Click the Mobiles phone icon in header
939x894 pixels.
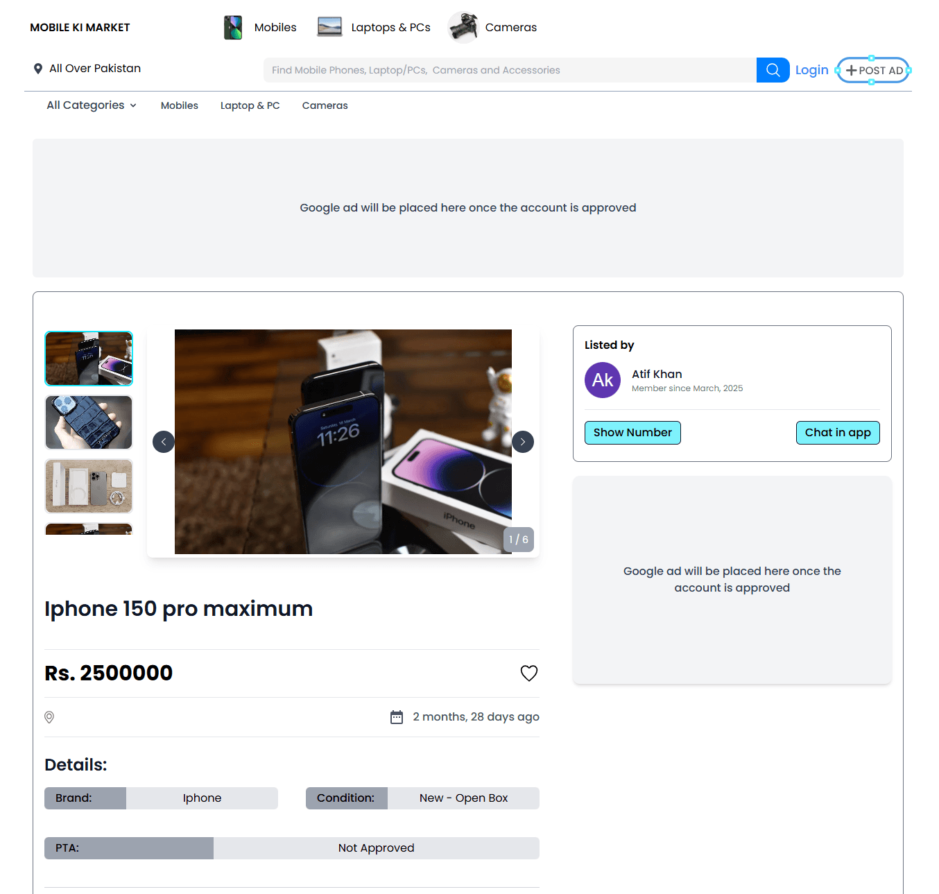[233, 28]
